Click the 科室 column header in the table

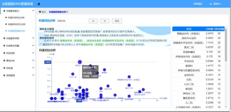189,29
